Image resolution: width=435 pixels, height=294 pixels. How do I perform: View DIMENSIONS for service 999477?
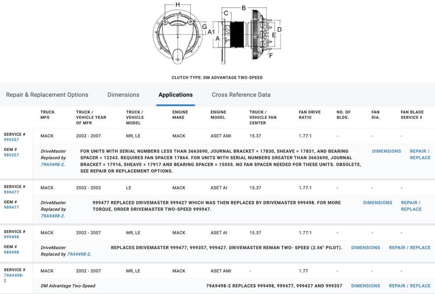[378, 203]
